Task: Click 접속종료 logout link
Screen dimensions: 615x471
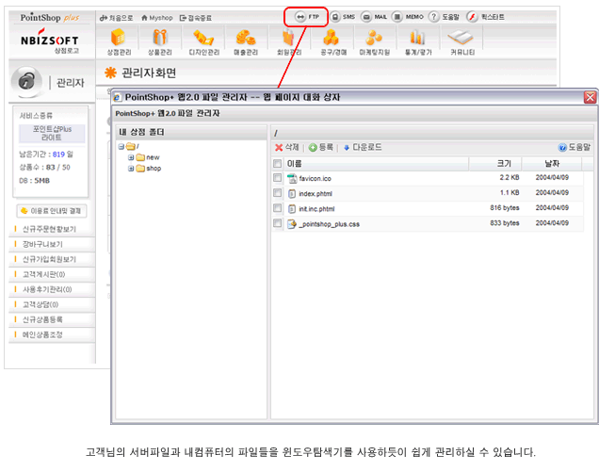Action: [x=195, y=18]
